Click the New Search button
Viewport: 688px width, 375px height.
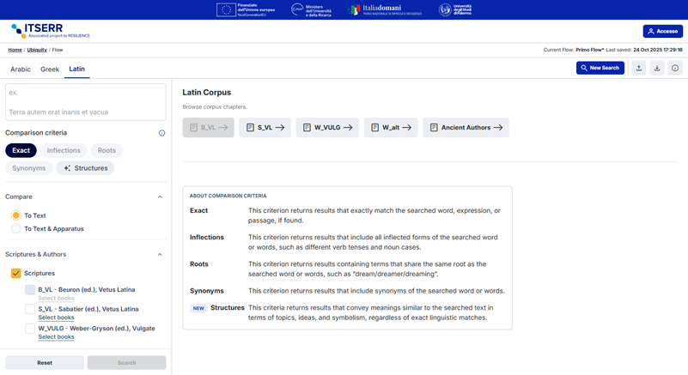click(x=600, y=68)
